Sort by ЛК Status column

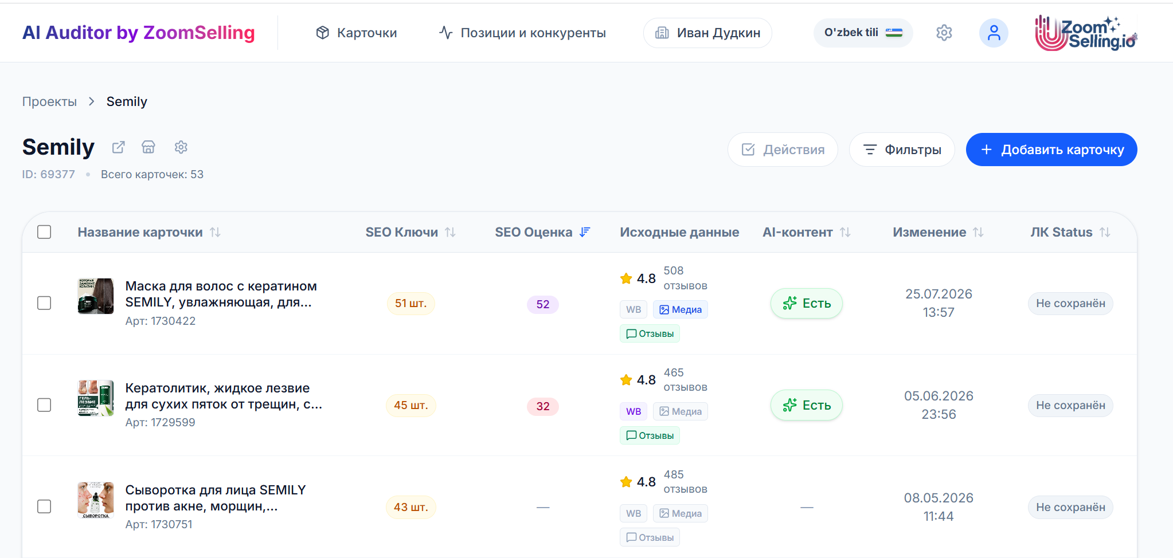[x=1070, y=232]
